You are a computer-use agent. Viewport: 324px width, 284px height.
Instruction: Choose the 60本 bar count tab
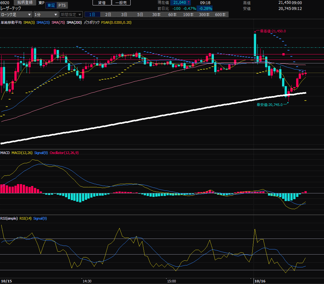pyautogui.click(x=172, y=15)
